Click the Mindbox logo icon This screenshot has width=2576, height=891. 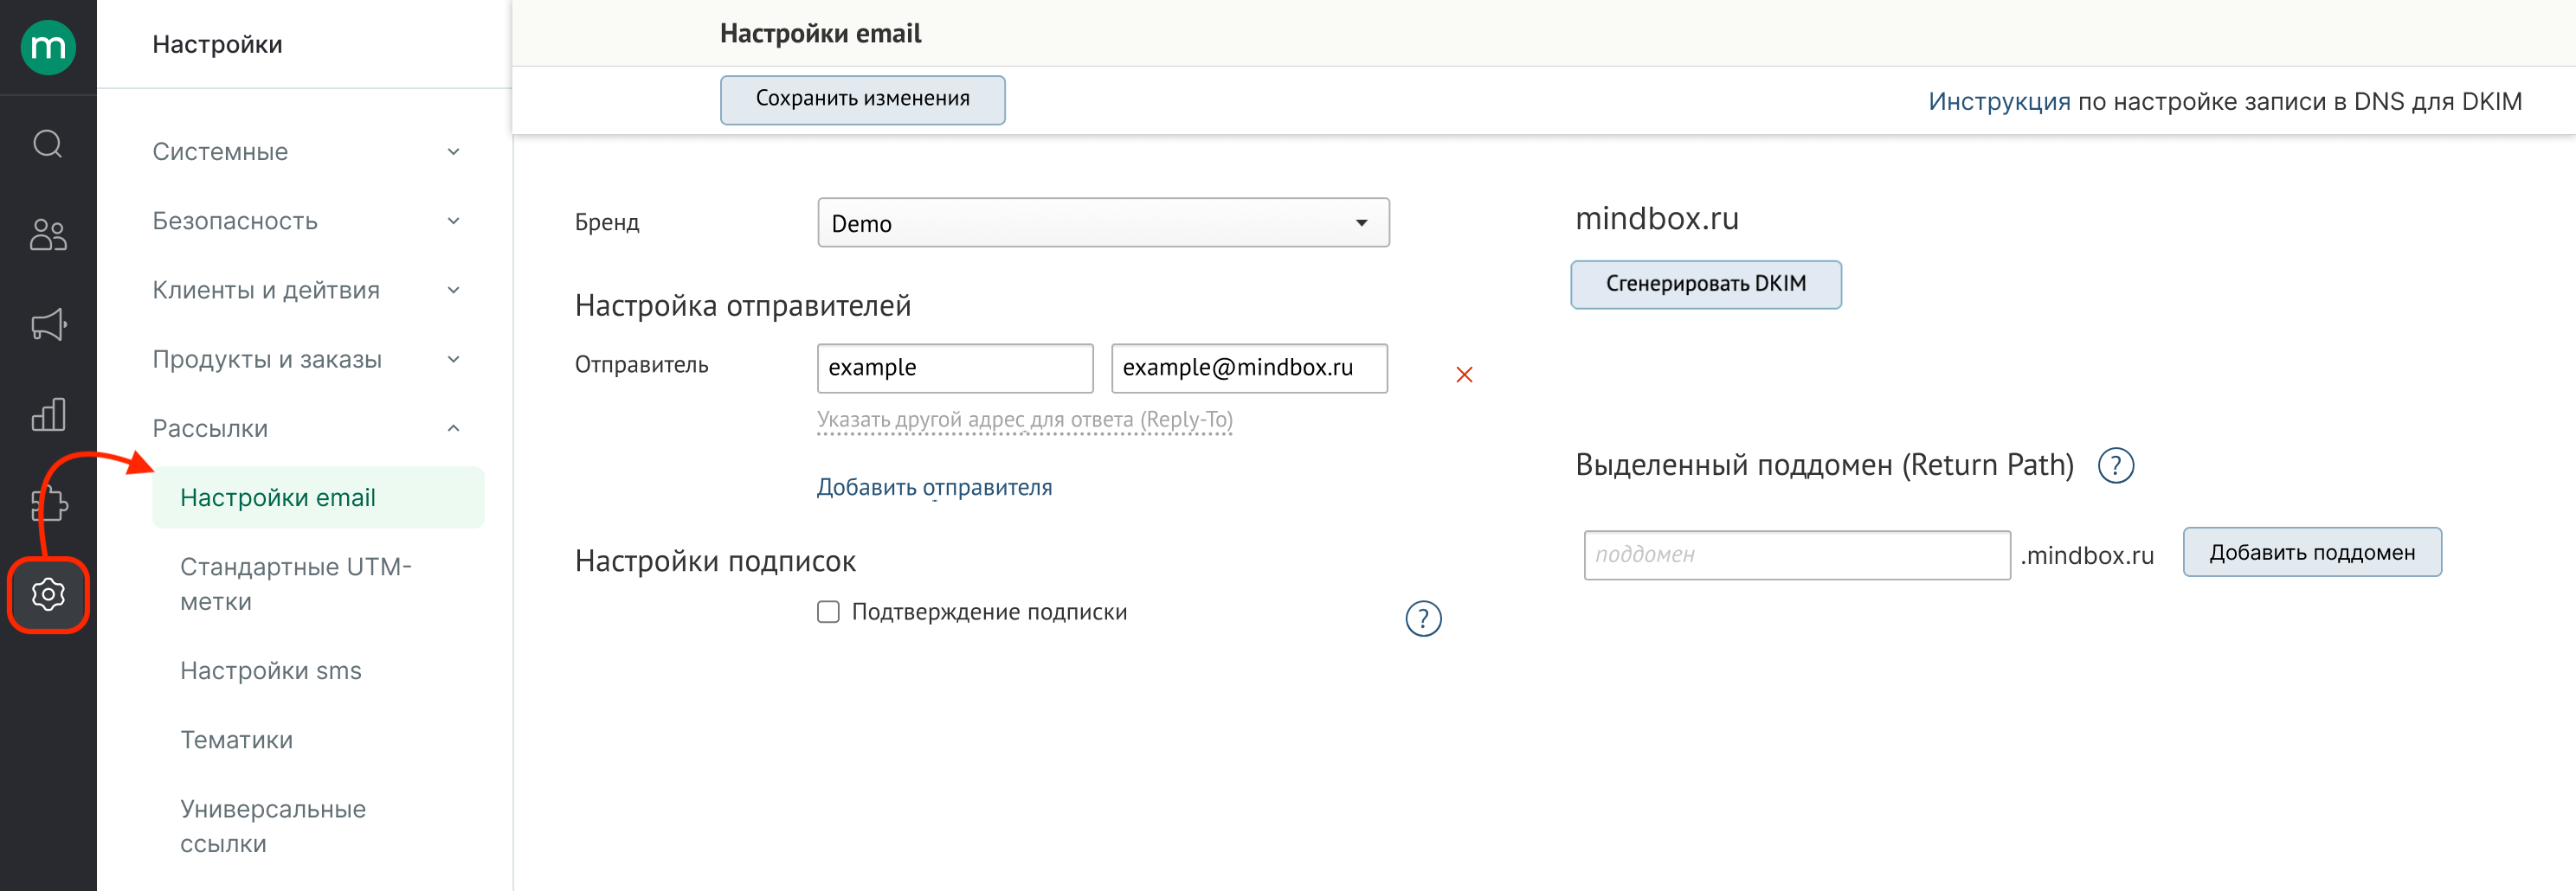[x=48, y=47]
